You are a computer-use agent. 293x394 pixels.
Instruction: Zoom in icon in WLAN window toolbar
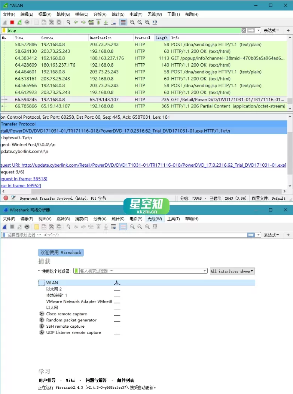[x=132, y=22]
